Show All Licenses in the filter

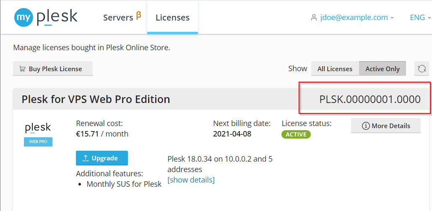pyautogui.click(x=335, y=69)
